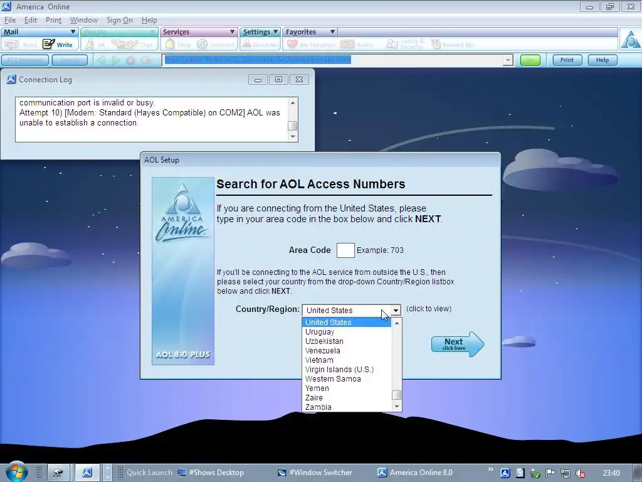
Task: Open the Services dropdown menu
Action: (x=232, y=31)
